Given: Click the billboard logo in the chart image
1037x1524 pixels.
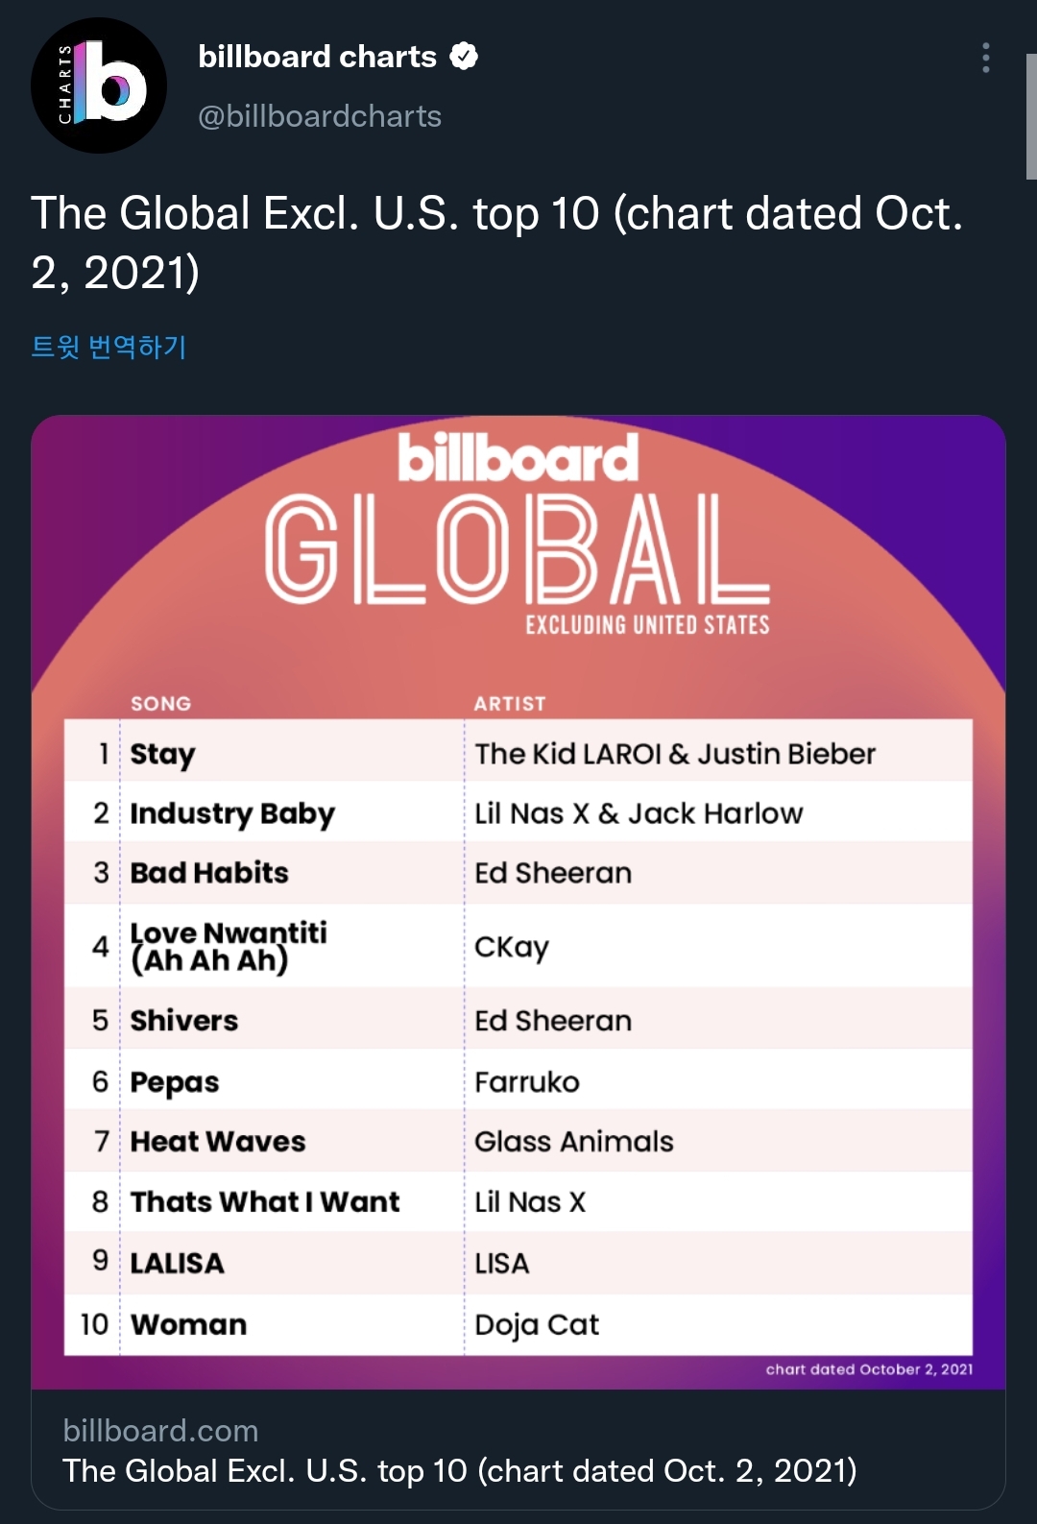Looking at the screenshot, I should 518,457.
